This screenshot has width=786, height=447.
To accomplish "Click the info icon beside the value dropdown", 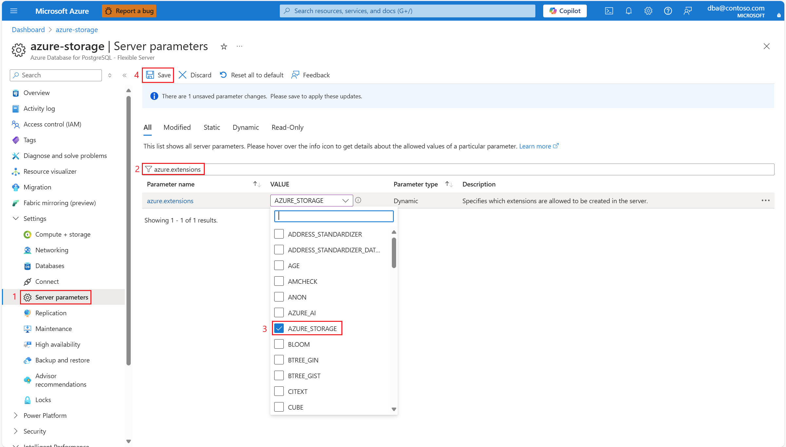I will tap(358, 200).
